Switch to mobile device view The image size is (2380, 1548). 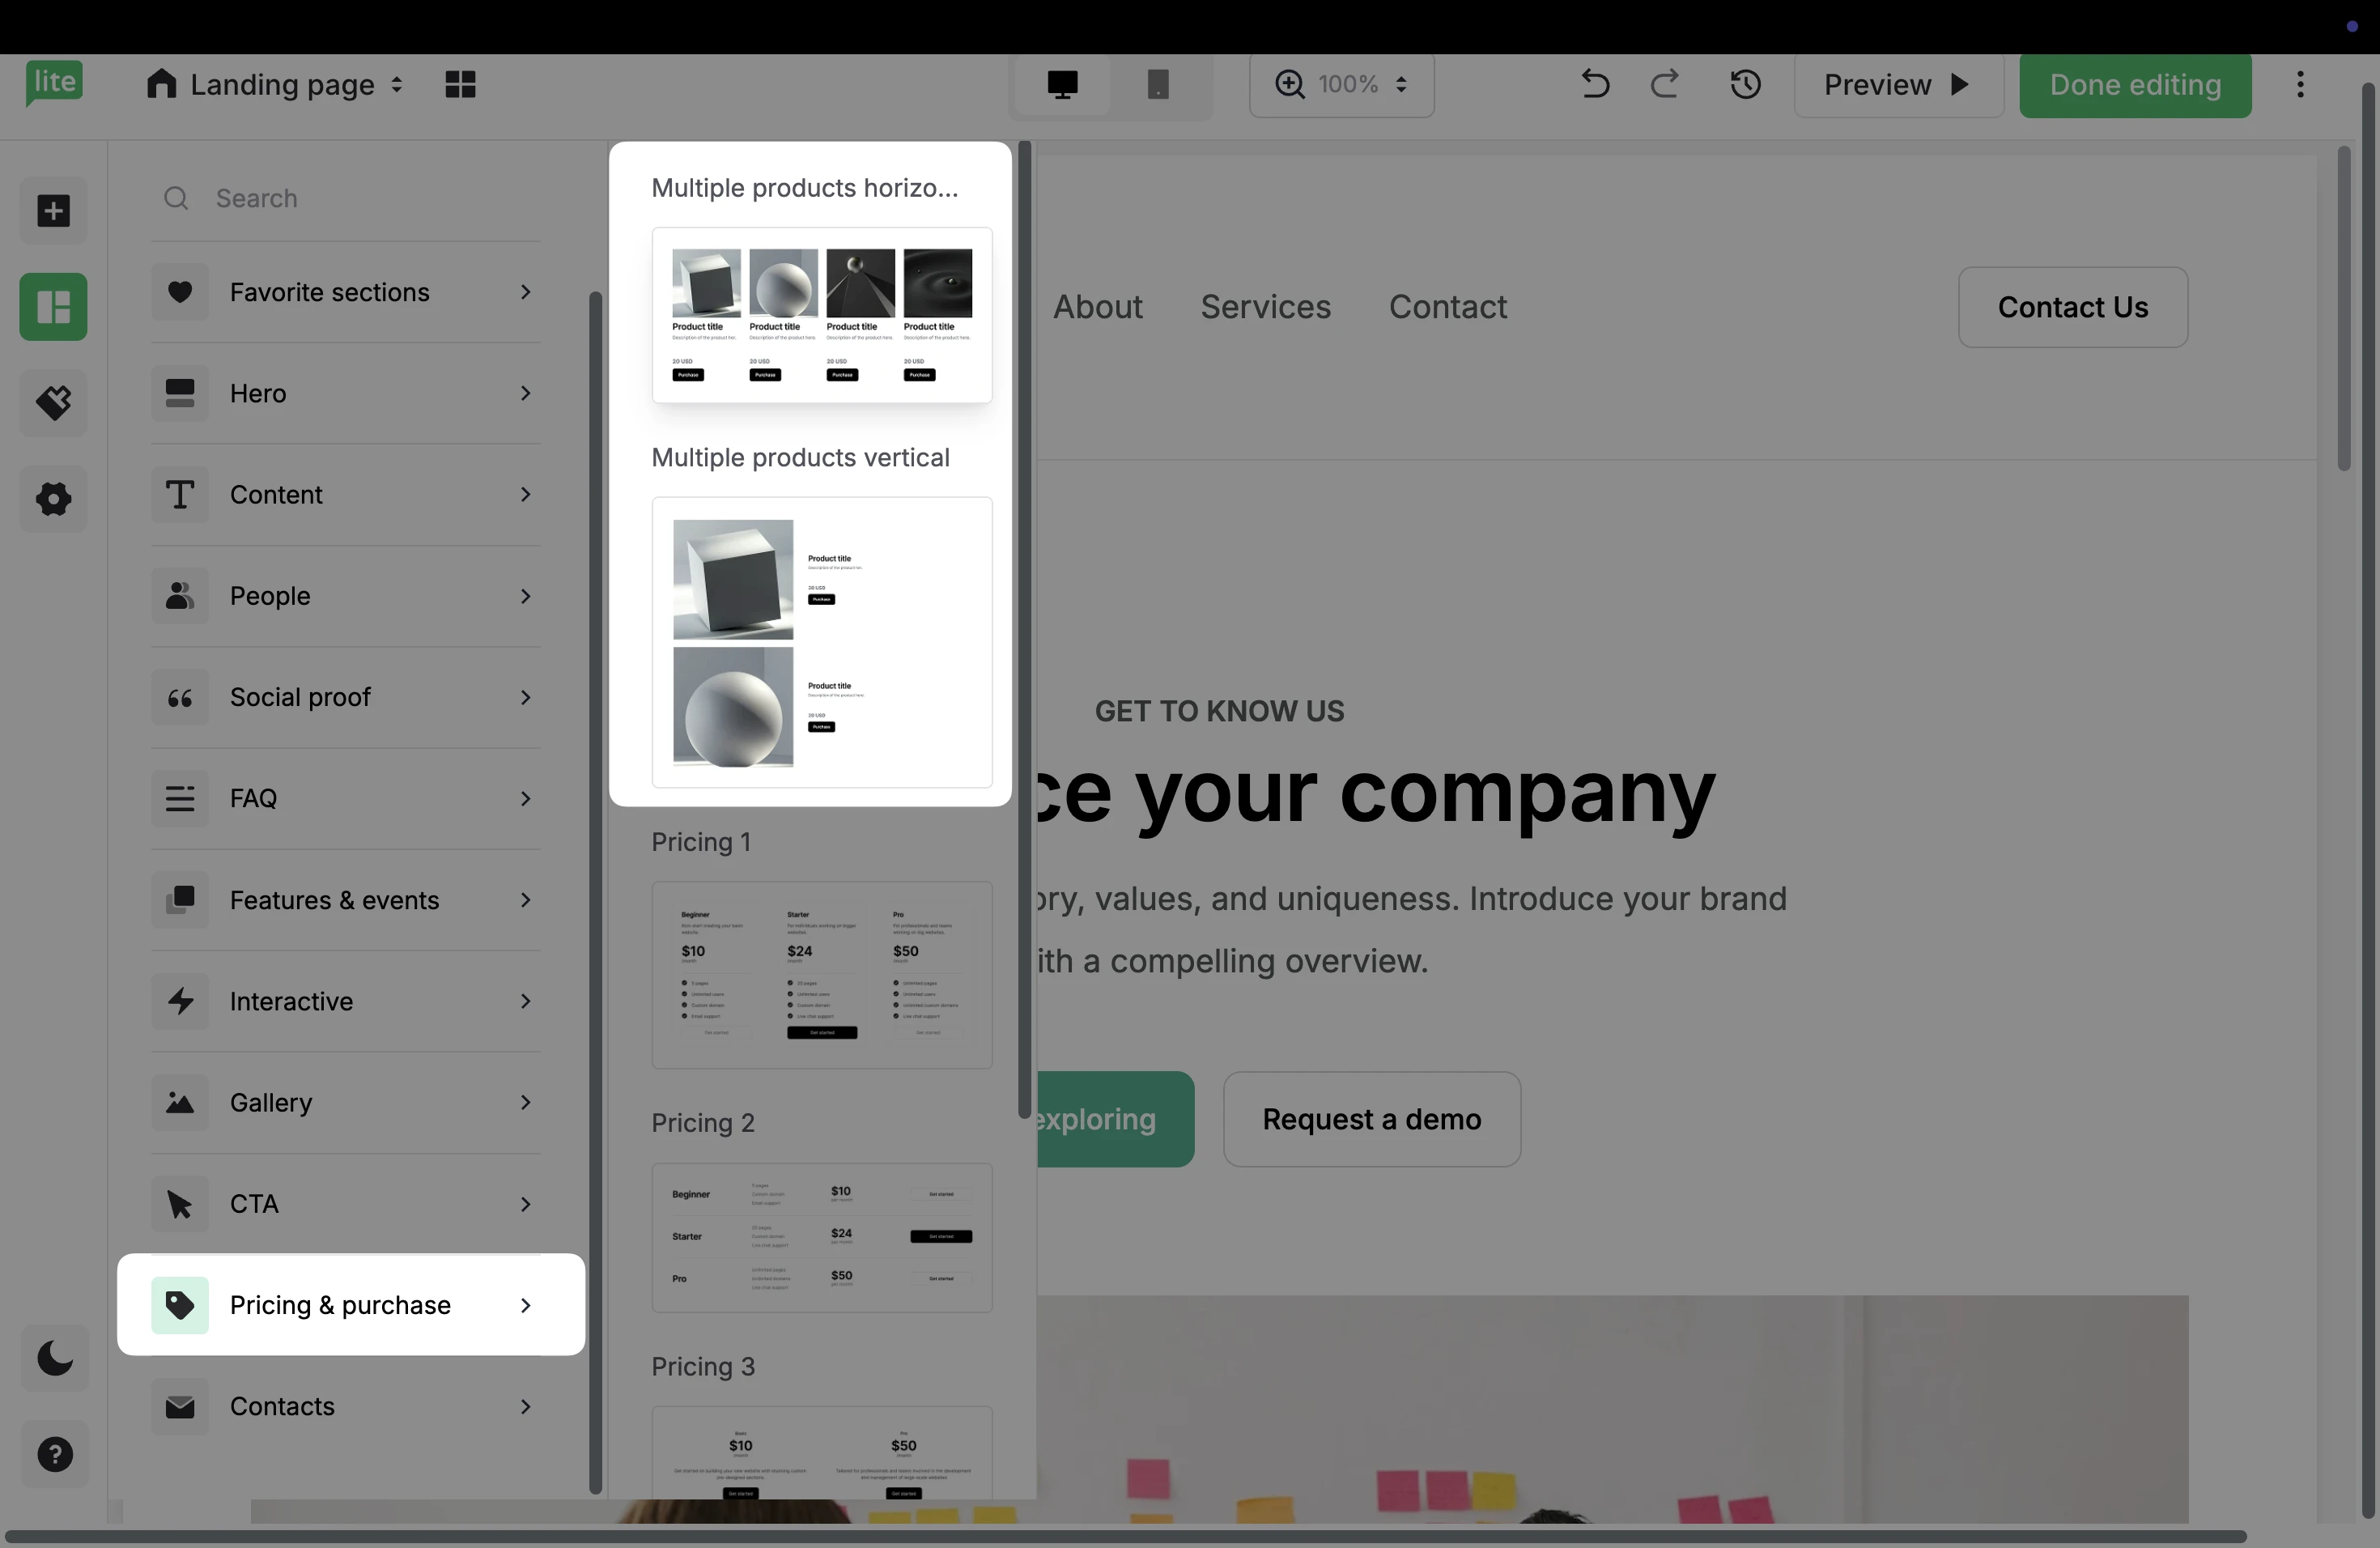[1158, 85]
